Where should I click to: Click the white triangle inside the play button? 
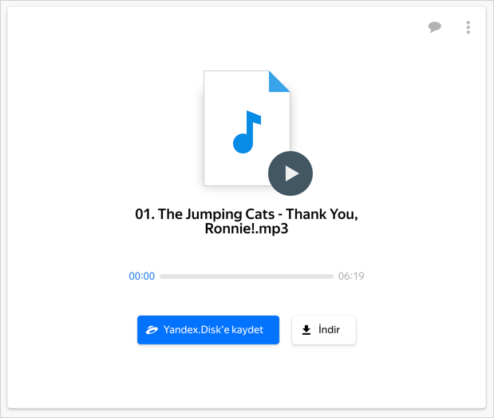292,173
